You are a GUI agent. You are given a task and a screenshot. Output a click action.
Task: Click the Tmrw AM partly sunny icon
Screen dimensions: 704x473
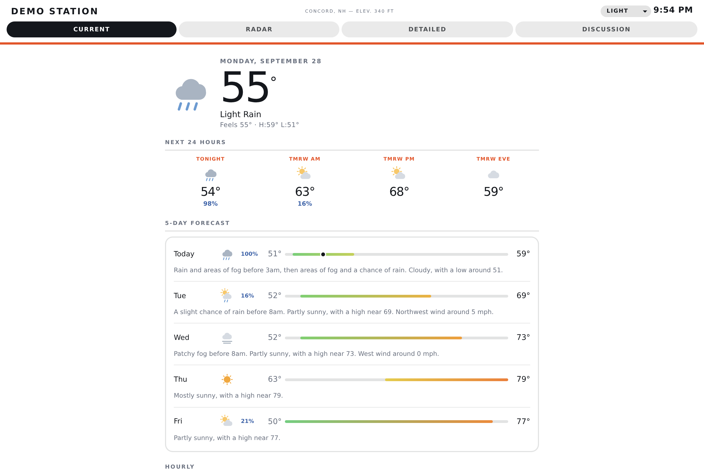(x=304, y=173)
